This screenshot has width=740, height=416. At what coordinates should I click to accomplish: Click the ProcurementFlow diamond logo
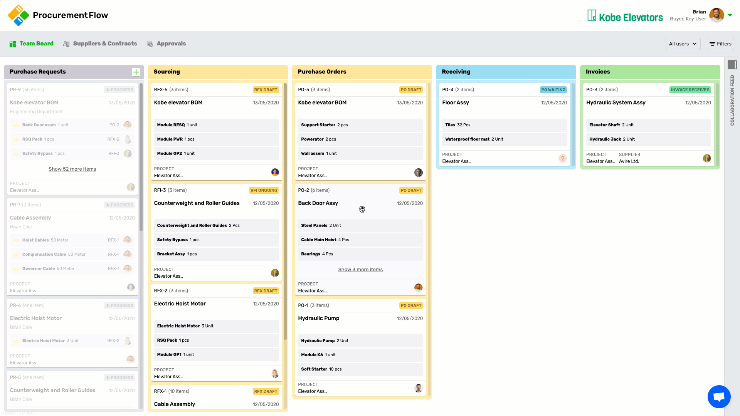click(x=18, y=15)
